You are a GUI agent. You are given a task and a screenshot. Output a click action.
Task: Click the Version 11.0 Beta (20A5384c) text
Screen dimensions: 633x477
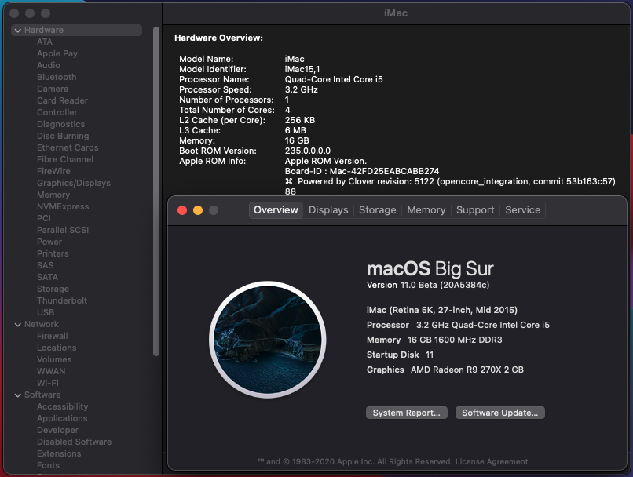(x=428, y=285)
